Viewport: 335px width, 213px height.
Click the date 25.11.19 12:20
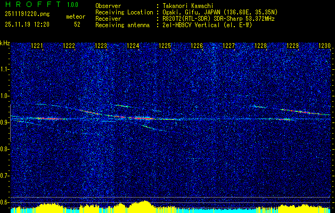tap(27, 24)
